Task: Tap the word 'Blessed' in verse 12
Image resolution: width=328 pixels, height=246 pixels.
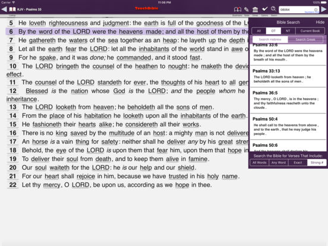Action: tap(37, 91)
